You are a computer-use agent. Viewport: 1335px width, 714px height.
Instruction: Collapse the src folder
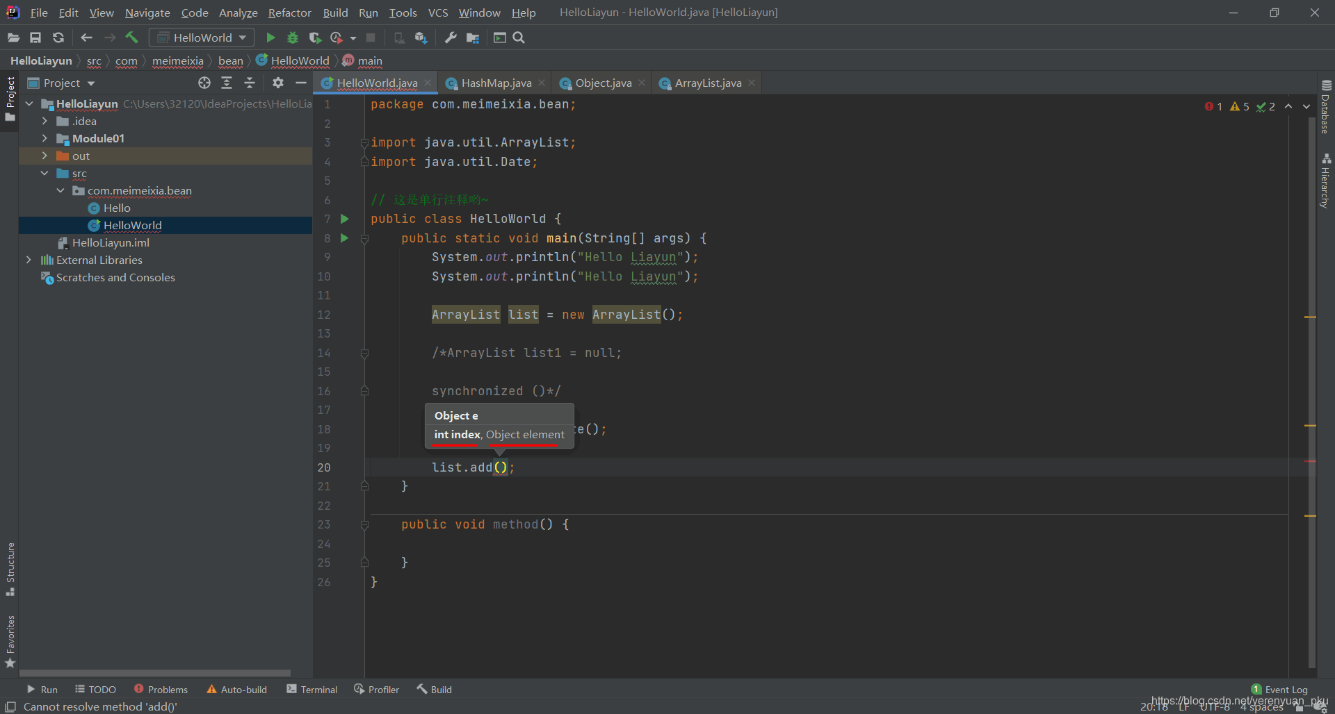point(44,173)
